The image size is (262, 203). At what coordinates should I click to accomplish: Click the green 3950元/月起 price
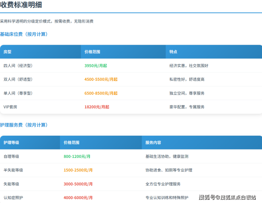click(x=96, y=66)
